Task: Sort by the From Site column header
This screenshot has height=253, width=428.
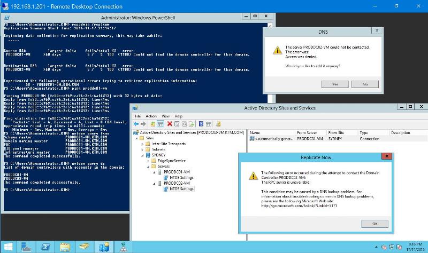Action: pos(342,132)
